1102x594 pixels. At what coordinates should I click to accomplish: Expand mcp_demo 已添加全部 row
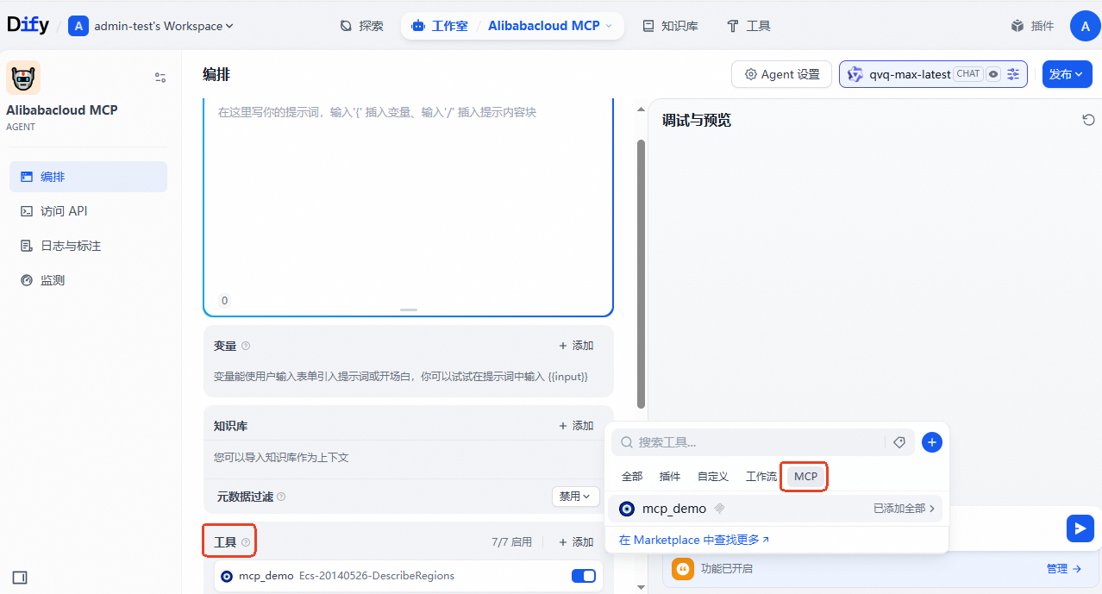click(775, 509)
